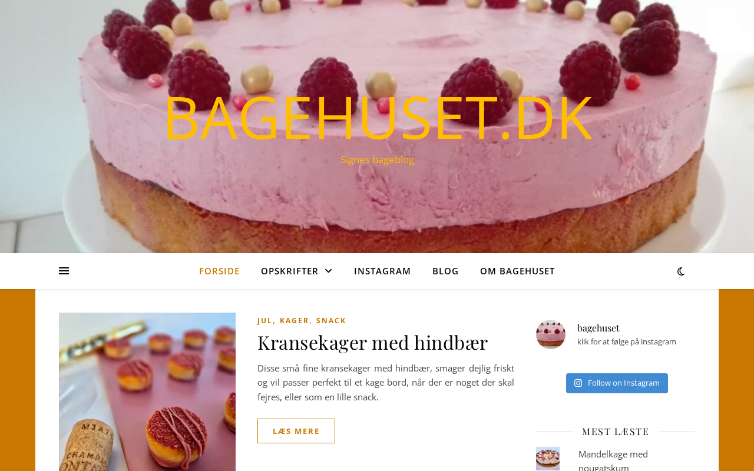Click the Follow on Instagram button
This screenshot has width=754, height=471.
coord(617,383)
